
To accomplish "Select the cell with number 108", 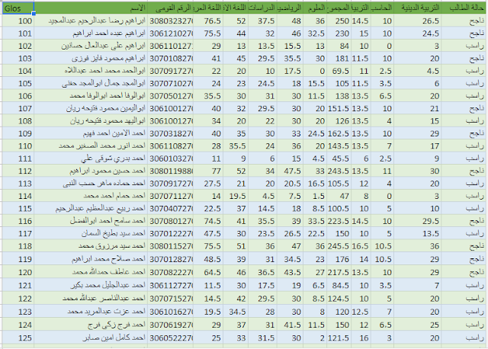I will (18, 120).
